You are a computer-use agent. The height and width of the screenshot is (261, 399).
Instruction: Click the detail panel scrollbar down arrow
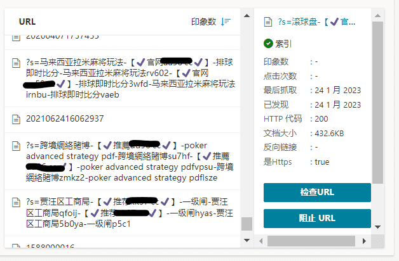pyautogui.click(x=377, y=227)
